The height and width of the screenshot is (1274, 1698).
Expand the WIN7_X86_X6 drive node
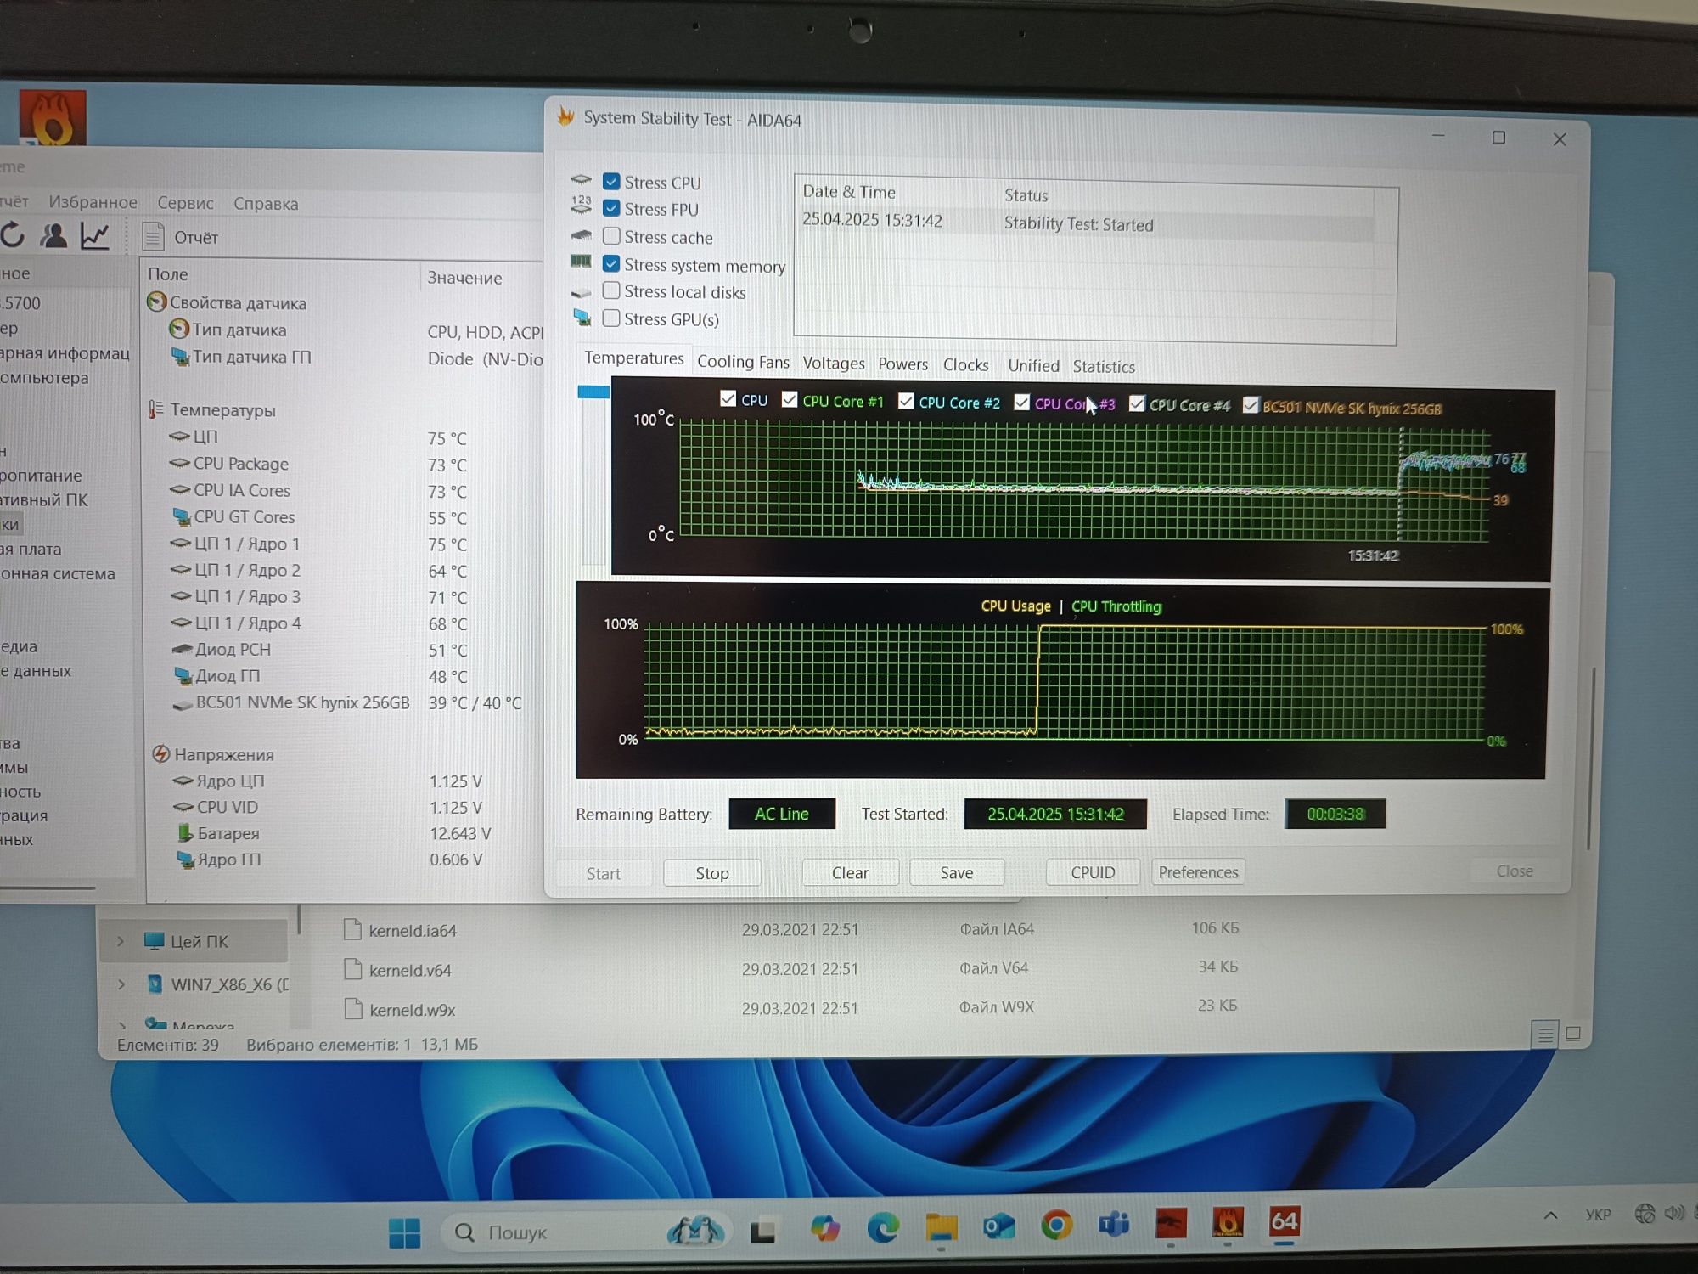[x=121, y=984]
